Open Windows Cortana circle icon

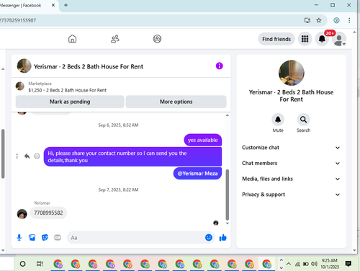pos(22,264)
